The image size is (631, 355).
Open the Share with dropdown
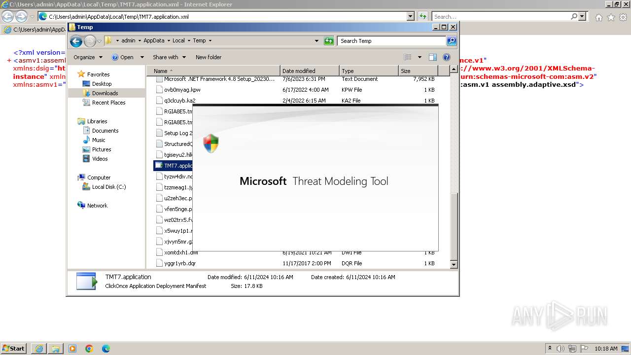[x=169, y=57]
